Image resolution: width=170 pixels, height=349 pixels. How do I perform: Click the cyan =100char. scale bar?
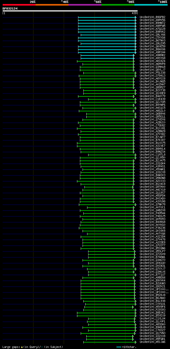point(119,347)
